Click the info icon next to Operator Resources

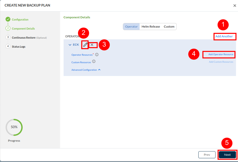[x=97, y=55]
